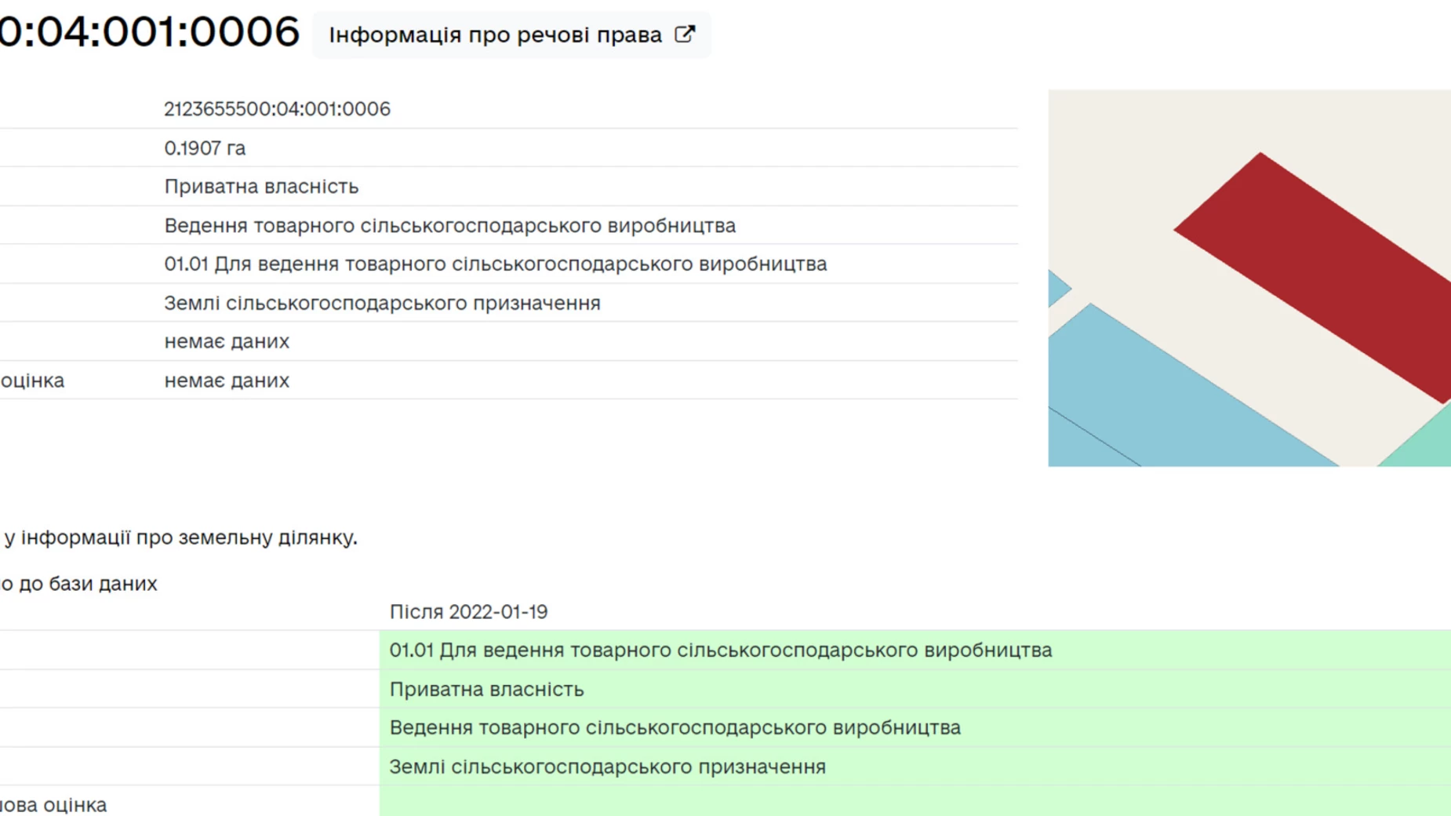The image size is (1451, 816).
Task: Click the 01.01 purpose row in the top table
Action: pyautogui.click(x=495, y=264)
